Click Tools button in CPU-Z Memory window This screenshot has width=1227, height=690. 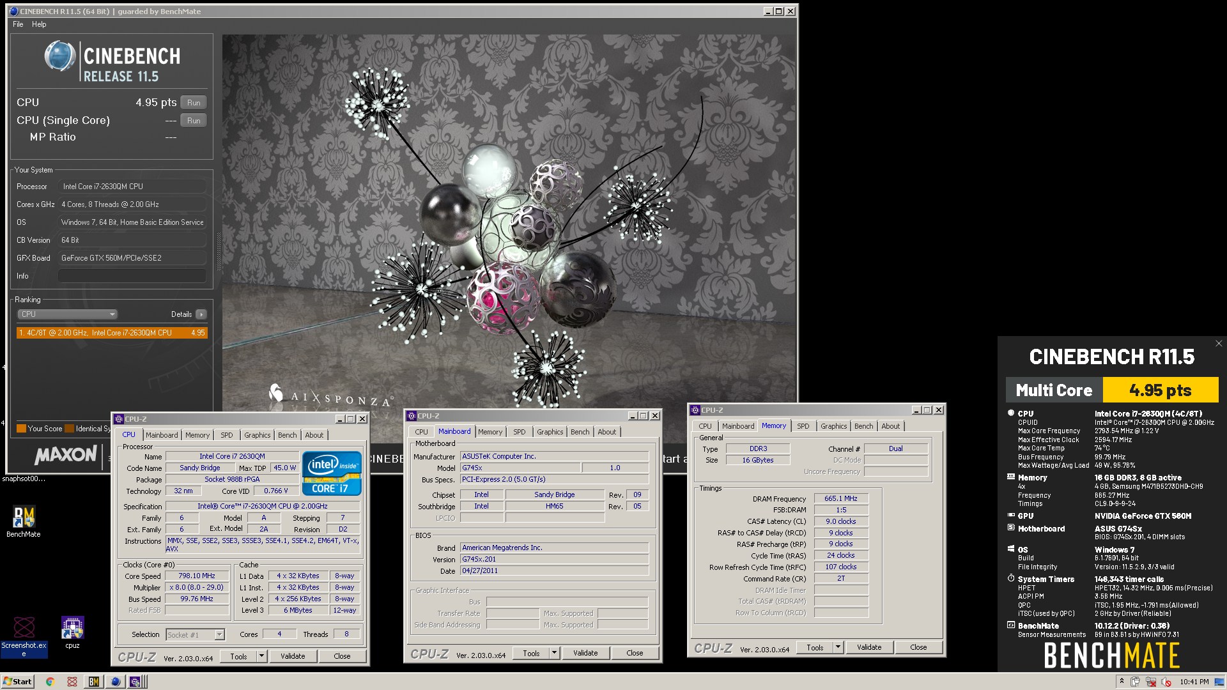point(815,647)
